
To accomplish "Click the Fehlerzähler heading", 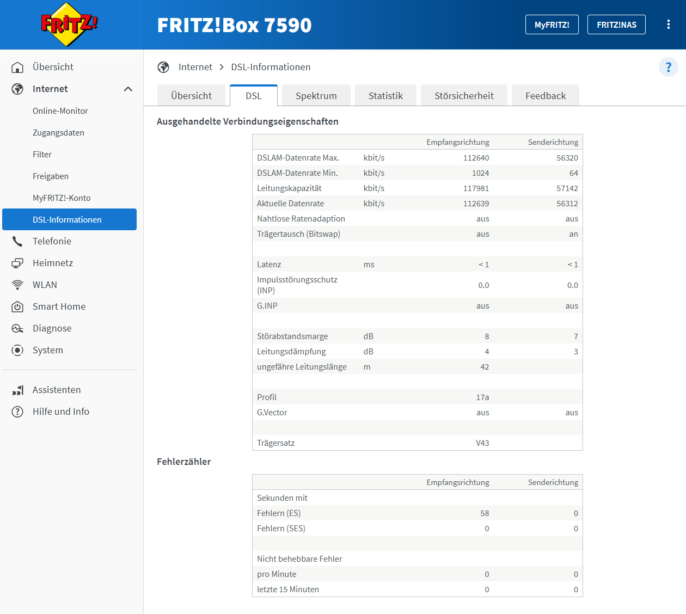I will (183, 462).
